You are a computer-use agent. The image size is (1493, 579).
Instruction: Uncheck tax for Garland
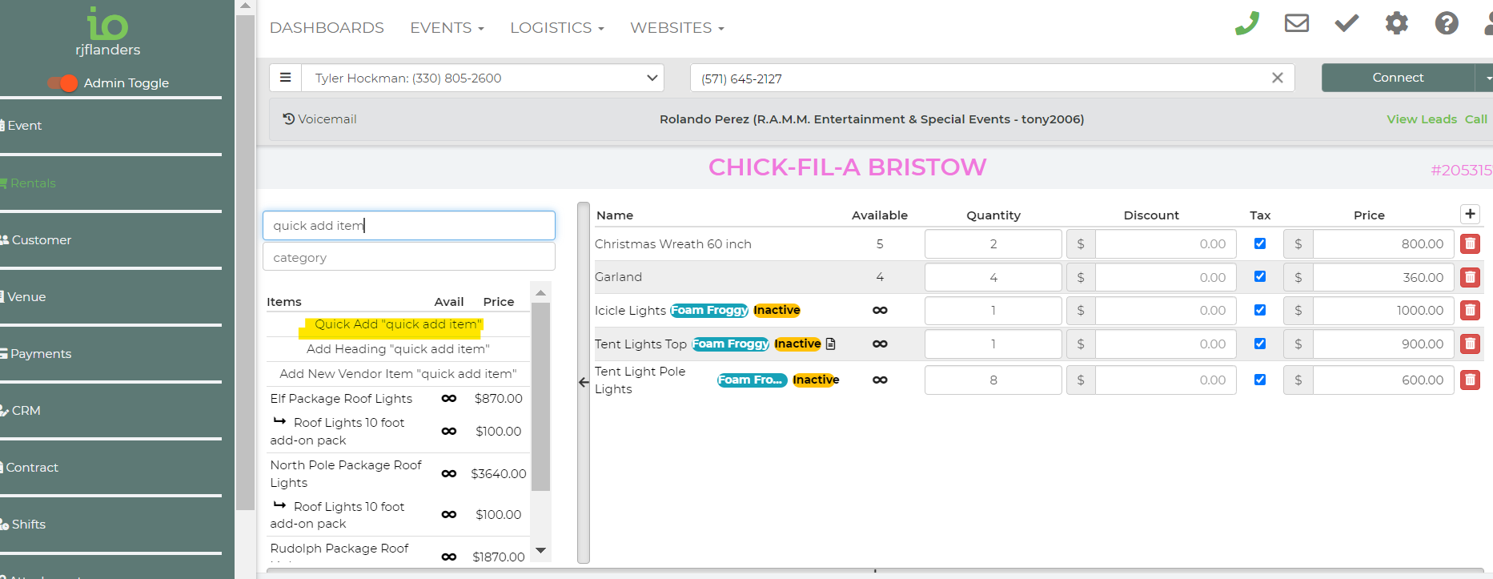coord(1260,277)
